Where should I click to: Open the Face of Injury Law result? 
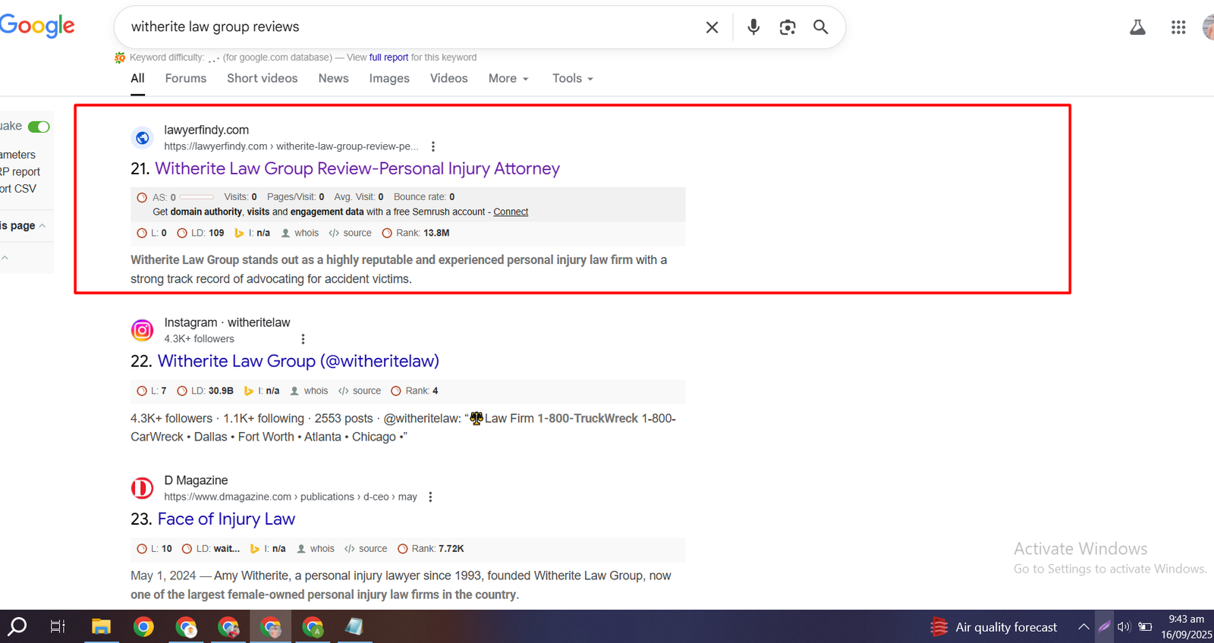[226, 519]
